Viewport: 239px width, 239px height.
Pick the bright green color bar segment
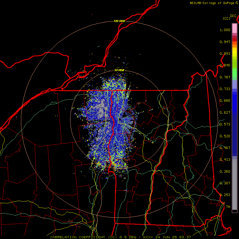click(x=234, y=72)
